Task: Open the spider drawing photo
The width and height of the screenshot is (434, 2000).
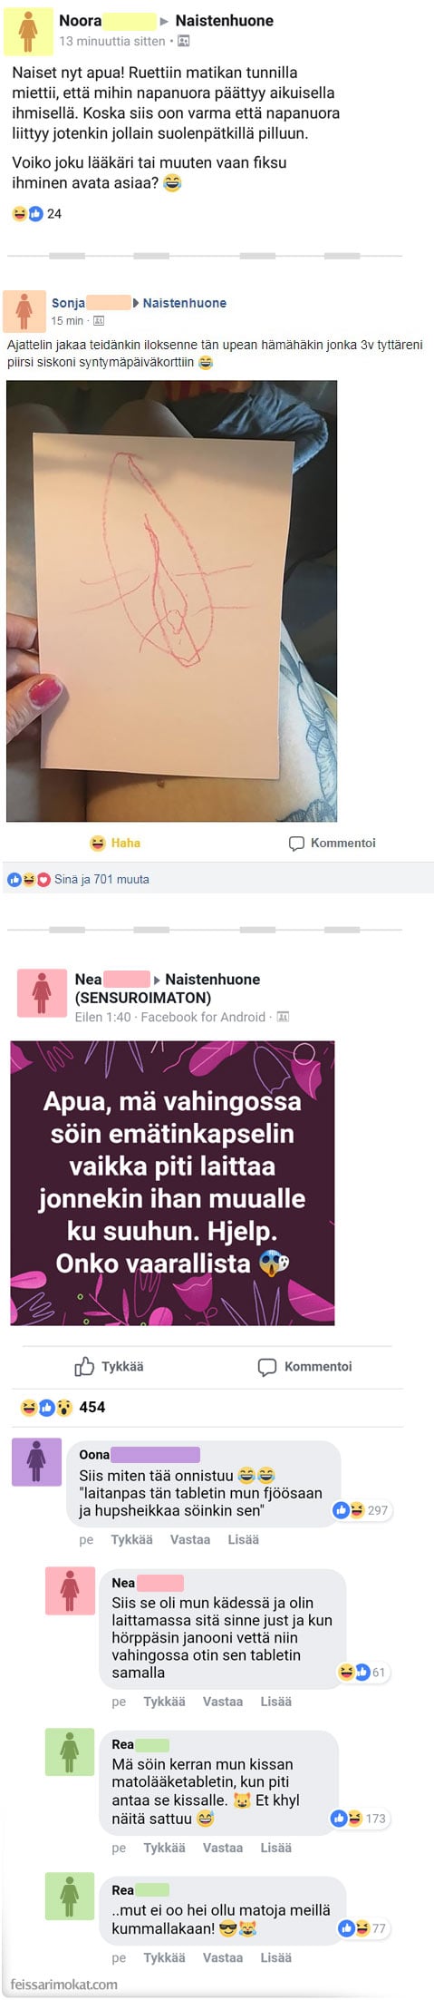Action: tap(171, 600)
